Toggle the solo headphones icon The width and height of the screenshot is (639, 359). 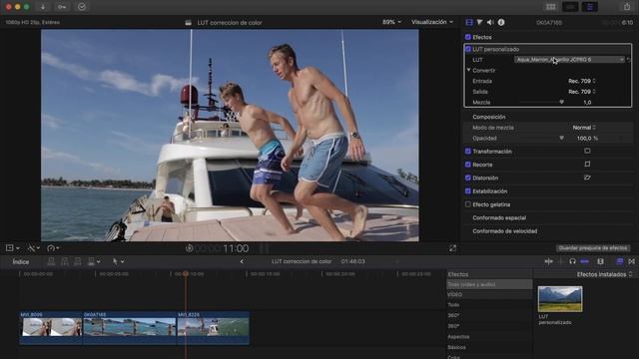[x=572, y=261]
